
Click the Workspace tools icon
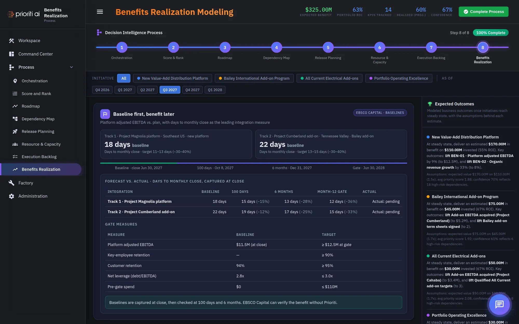(11, 41)
